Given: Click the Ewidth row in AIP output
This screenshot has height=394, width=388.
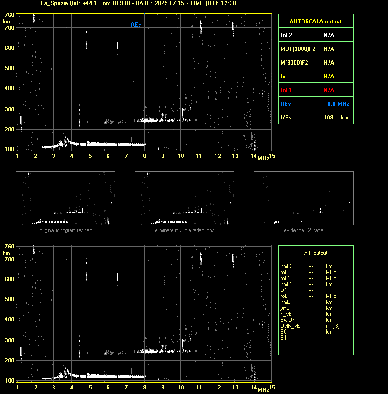Looking at the screenshot, I should pyautogui.click(x=307, y=320).
